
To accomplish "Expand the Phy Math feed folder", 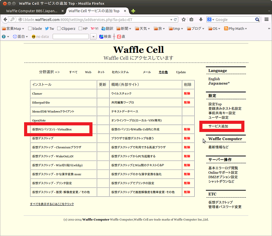I will coord(235,29).
